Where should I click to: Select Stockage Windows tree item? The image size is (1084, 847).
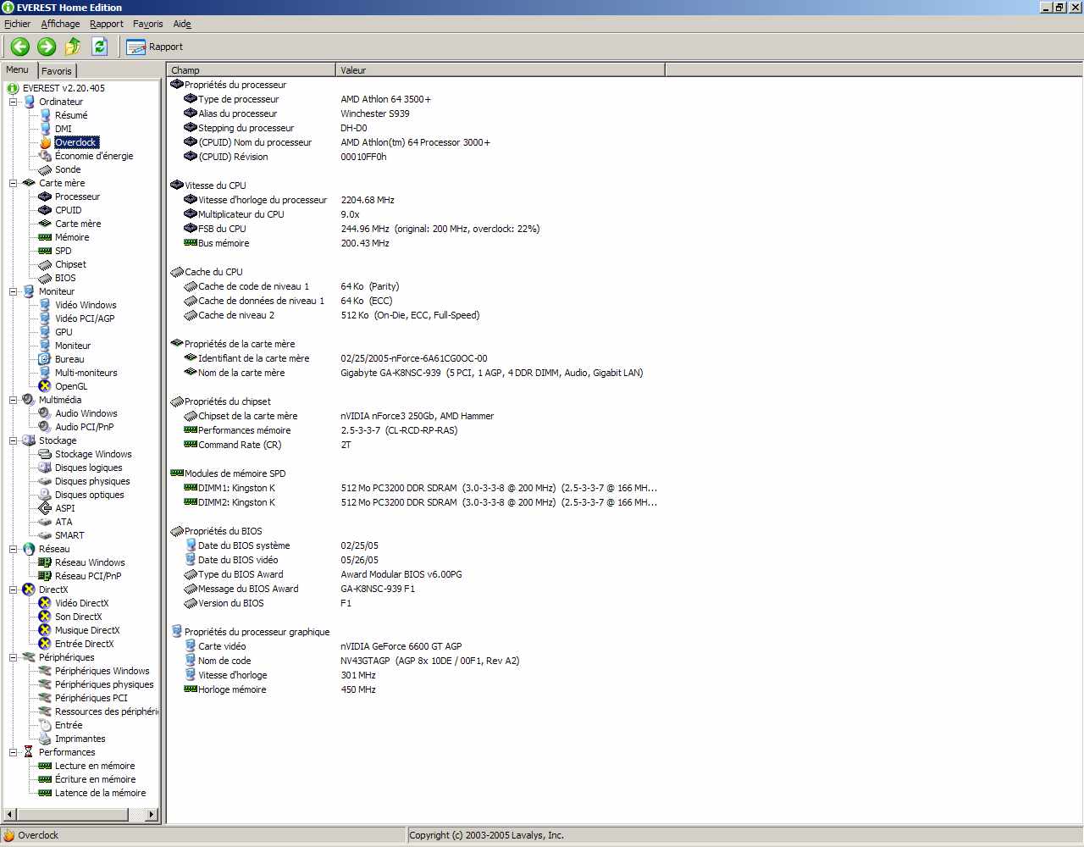[x=93, y=454]
